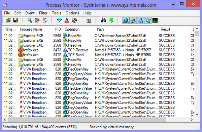Screen dimensions: 202x132
Task: Sort by Process Name column header
Action: (34, 29)
